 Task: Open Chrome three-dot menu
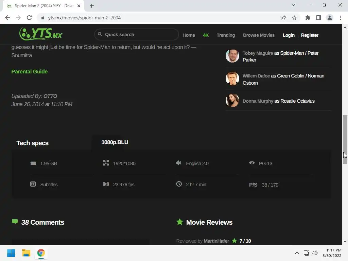click(x=341, y=18)
